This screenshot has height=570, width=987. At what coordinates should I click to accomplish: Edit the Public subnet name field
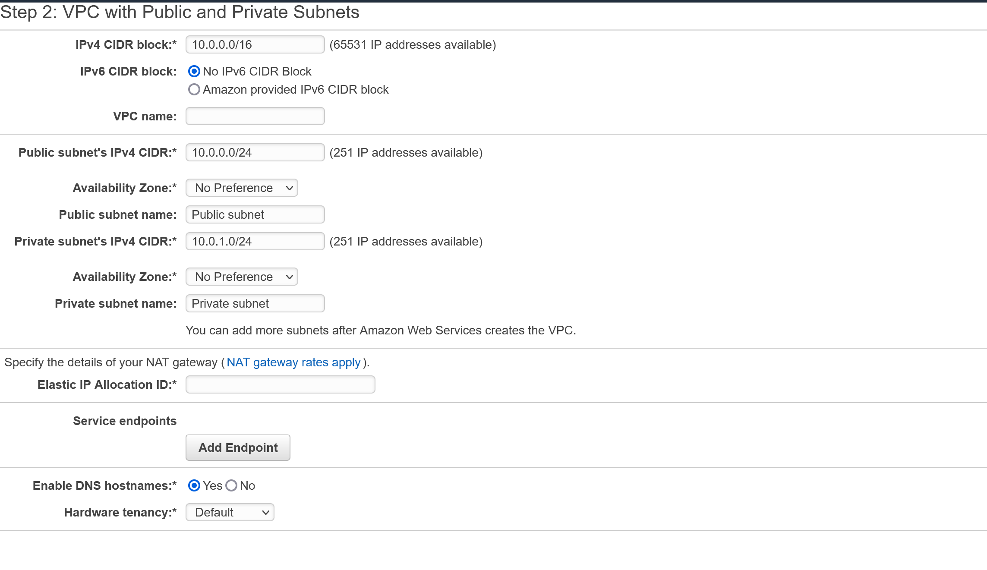pyautogui.click(x=255, y=214)
